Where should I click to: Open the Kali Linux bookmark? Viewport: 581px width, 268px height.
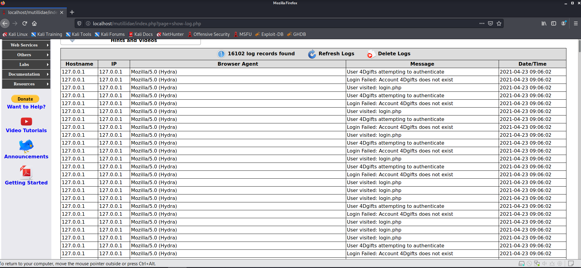[15, 34]
